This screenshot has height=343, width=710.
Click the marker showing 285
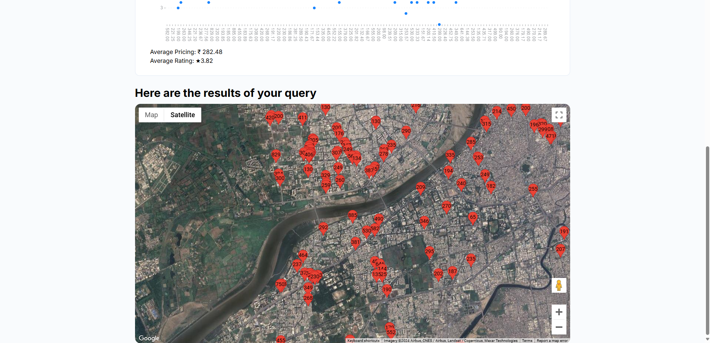(x=471, y=144)
